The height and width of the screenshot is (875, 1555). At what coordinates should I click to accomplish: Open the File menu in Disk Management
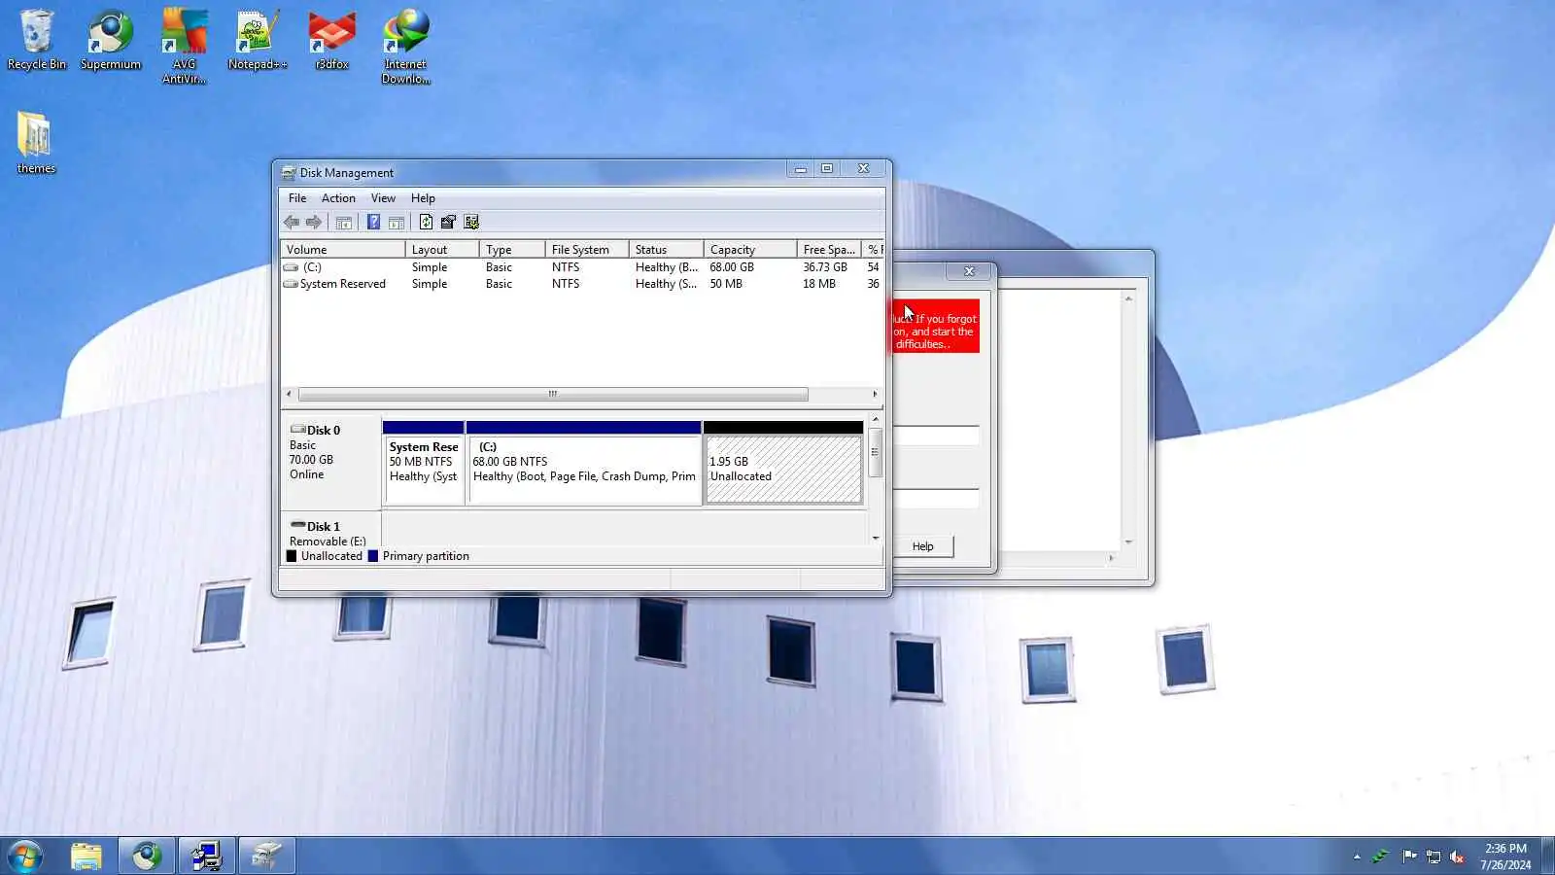[x=297, y=198]
